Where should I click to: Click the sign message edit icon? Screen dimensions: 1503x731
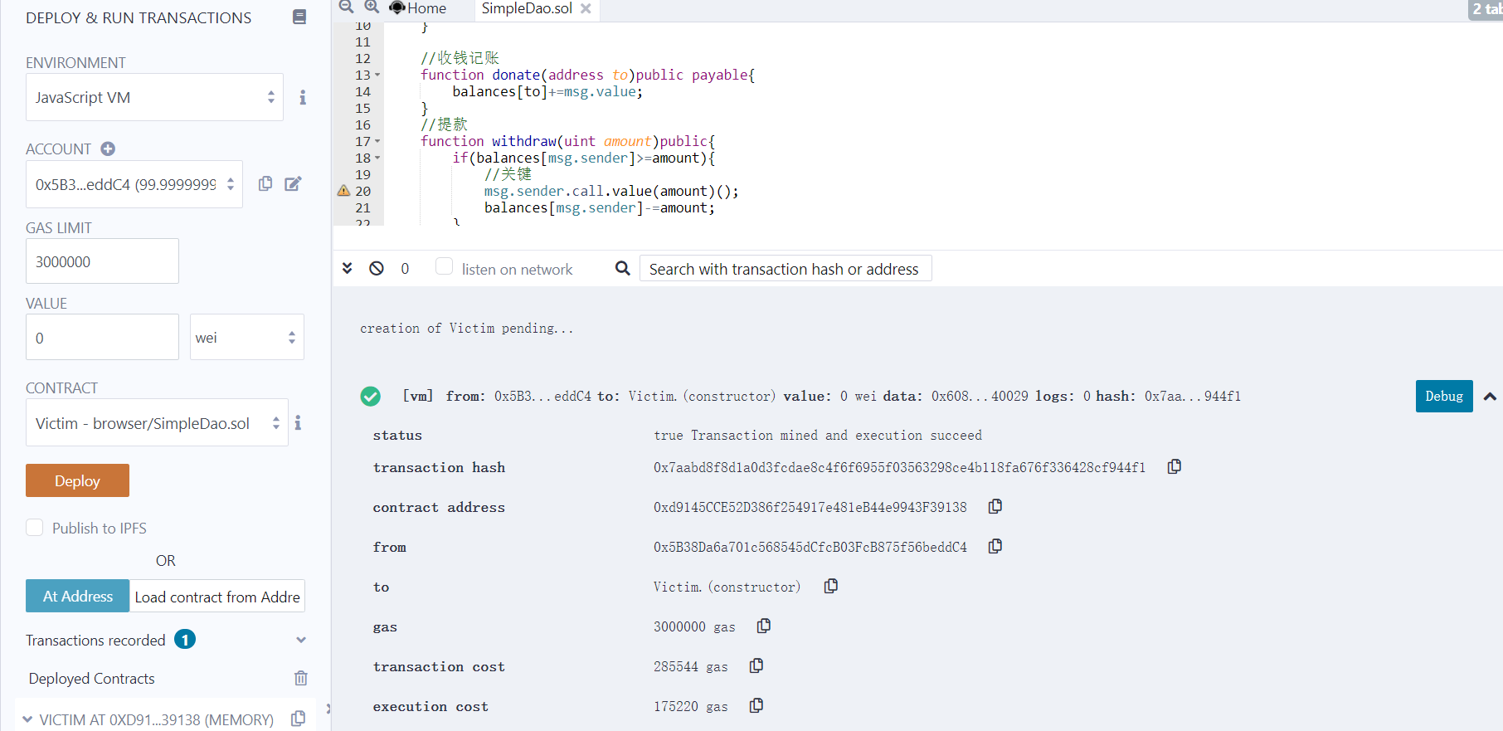click(293, 183)
